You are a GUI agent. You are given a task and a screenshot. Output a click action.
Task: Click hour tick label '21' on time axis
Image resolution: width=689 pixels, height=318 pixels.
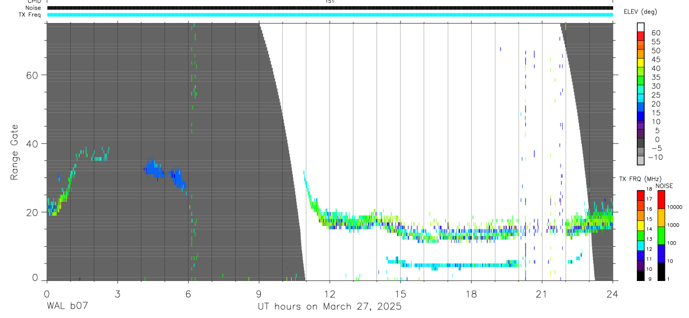click(x=542, y=294)
